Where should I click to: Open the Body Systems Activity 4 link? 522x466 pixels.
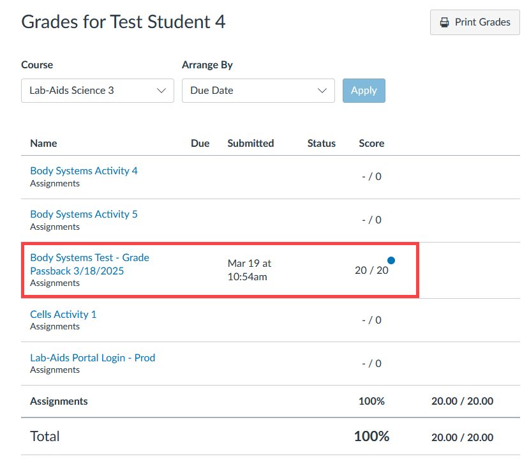(84, 171)
